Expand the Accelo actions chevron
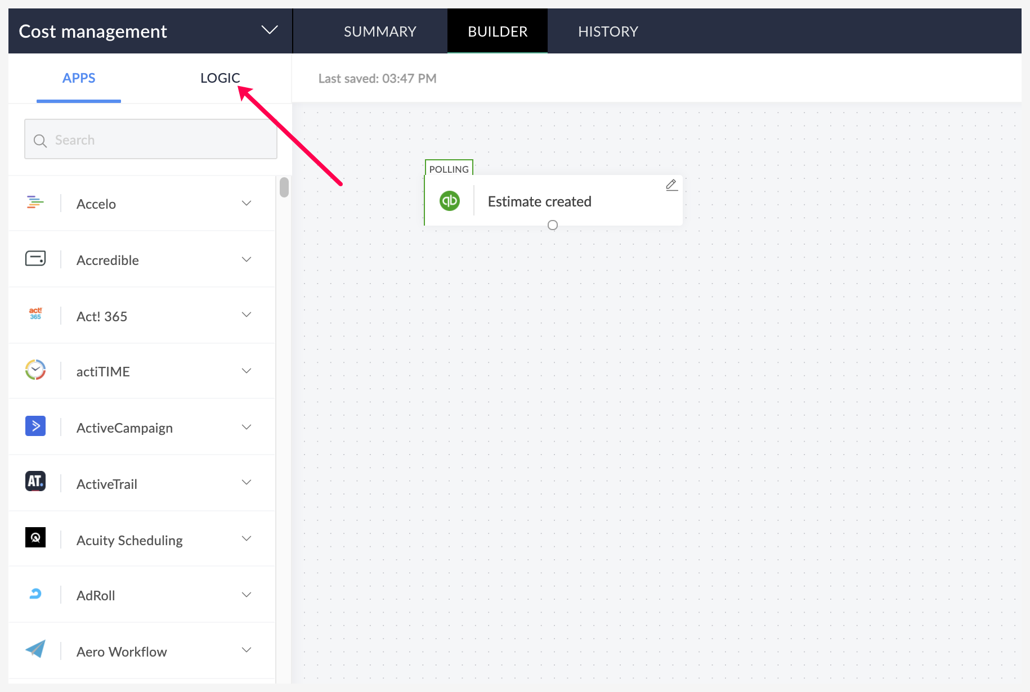Image resolution: width=1030 pixels, height=692 pixels. [247, 203]
